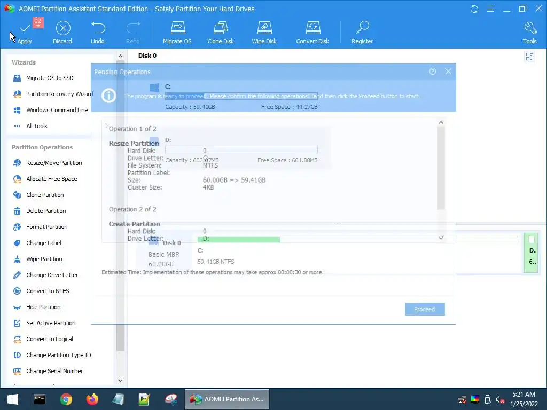
Task: Select Change Serial Number
Action: (x=48, y=372)
